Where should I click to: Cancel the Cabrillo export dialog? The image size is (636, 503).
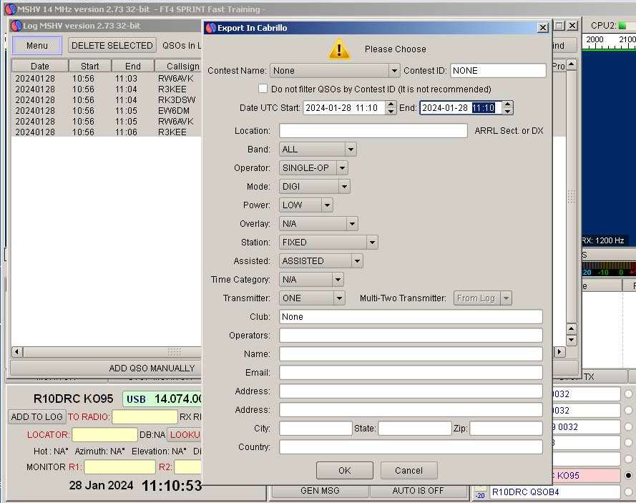[x=408, y=470]
